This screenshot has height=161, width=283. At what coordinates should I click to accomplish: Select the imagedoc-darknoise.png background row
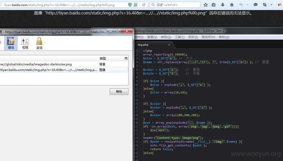[x=64, y=64]
